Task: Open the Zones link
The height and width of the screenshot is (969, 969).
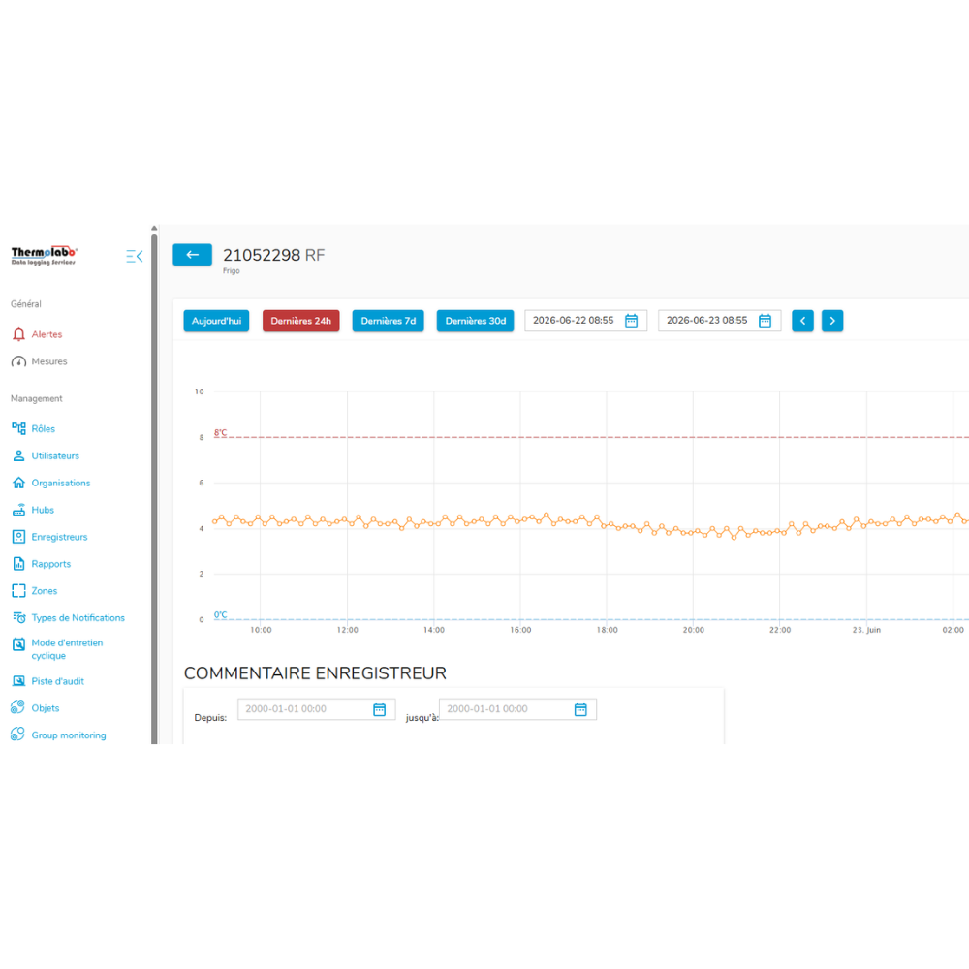Action: 45,591
